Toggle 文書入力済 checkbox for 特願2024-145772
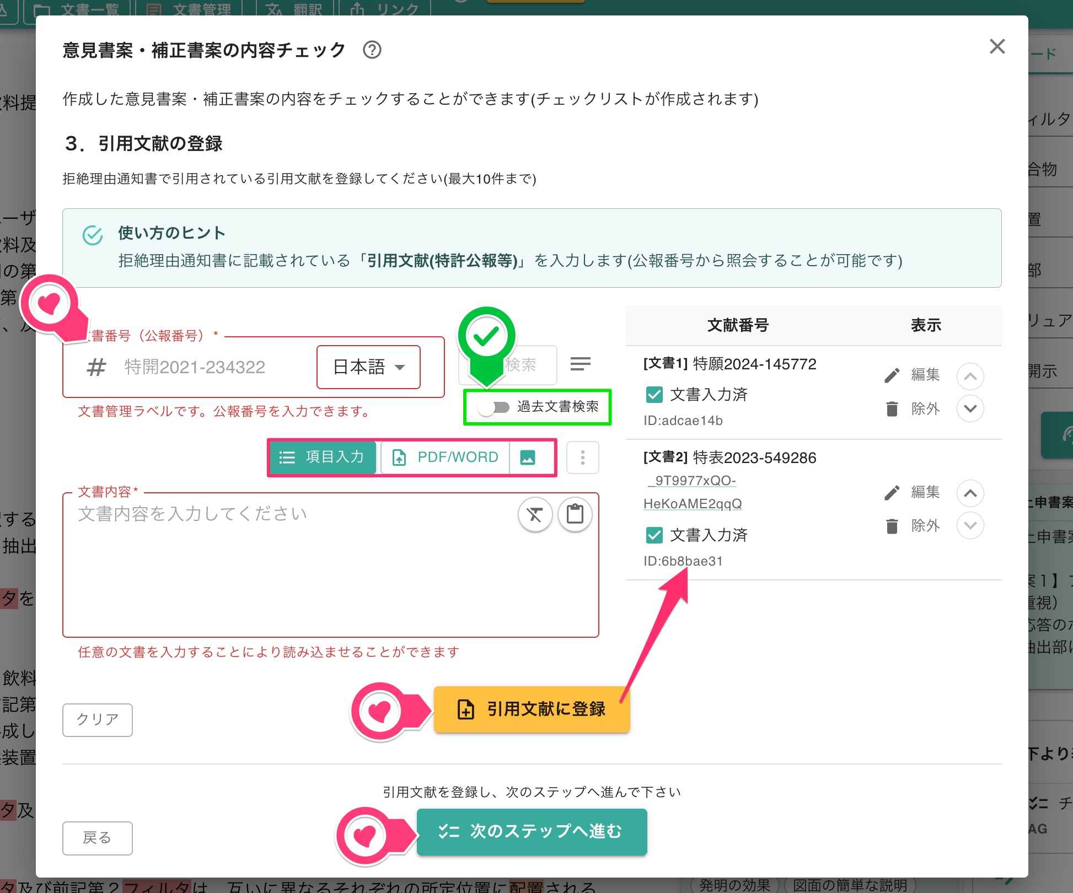The width and height of the screenshot is (1073, 893). (654, 395)
